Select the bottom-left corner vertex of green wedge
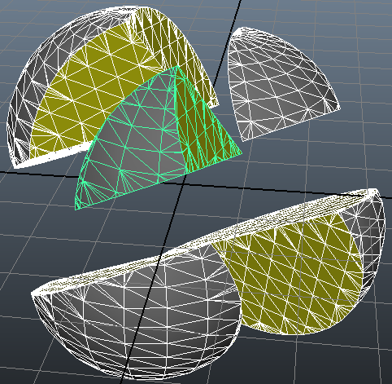Screen dimensions: 392x384 [x=76, y=209]
